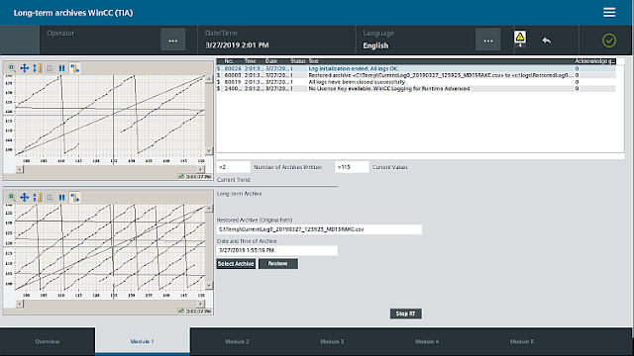
Task: Select the zoom magnifier tool in the lower trend
Action: coord(12,198)
